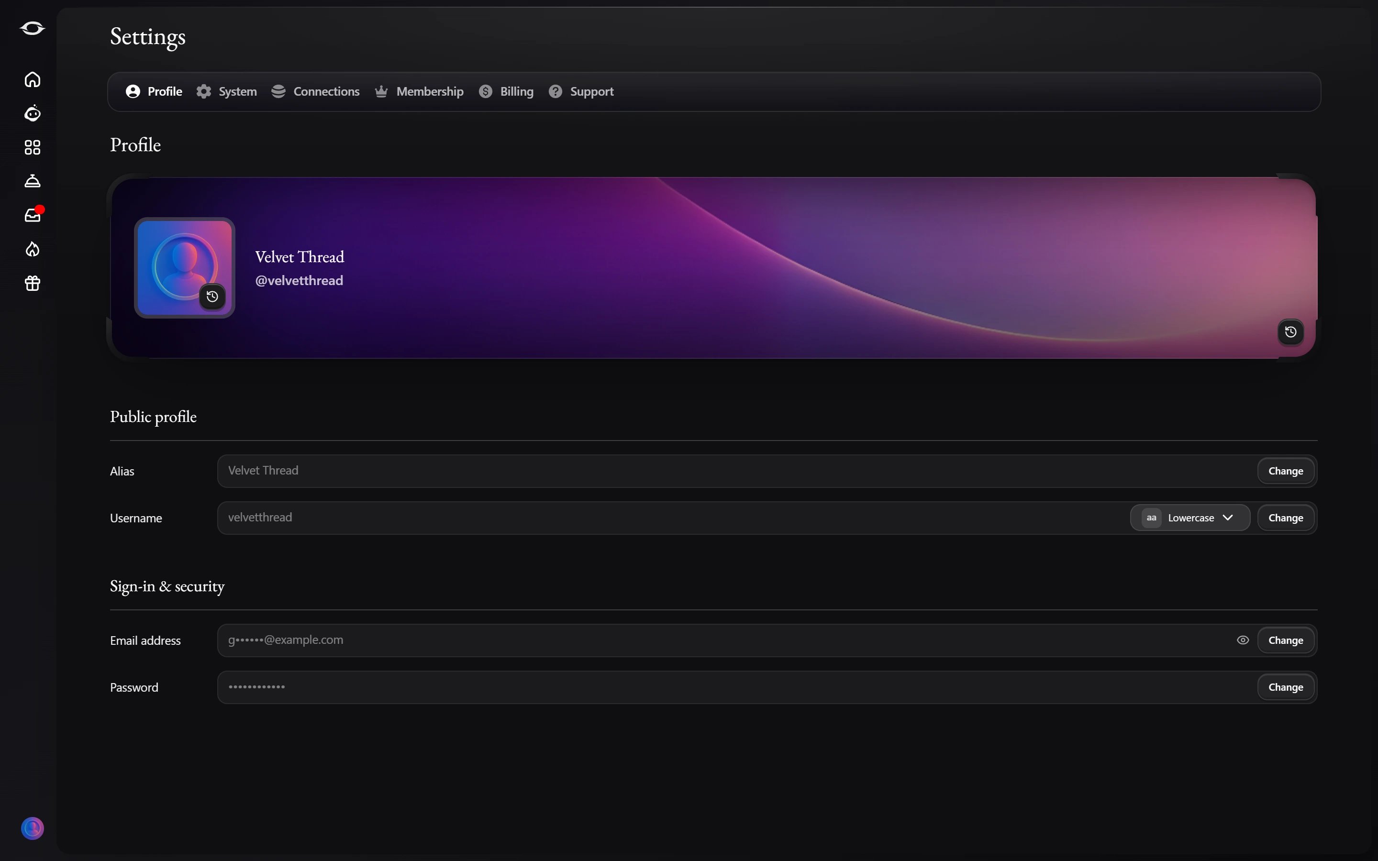Click Change next to Alias
The width and height of the screenshot is (1378, 861).
click(1286, 471)
